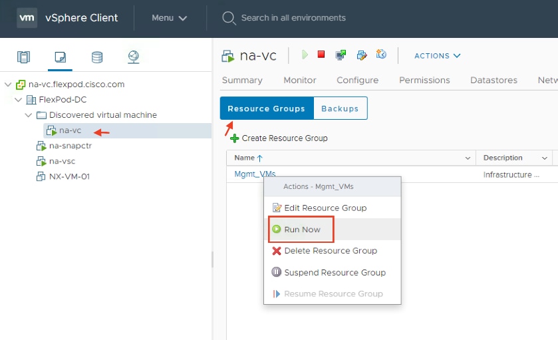Choose Edit Resource Group menu entry

click(x=333, y=208)
